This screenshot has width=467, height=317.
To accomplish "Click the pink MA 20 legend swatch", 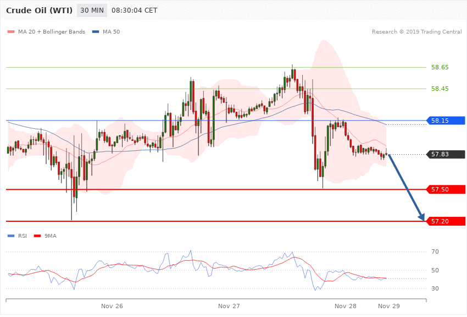I will (x=11, y=31).
